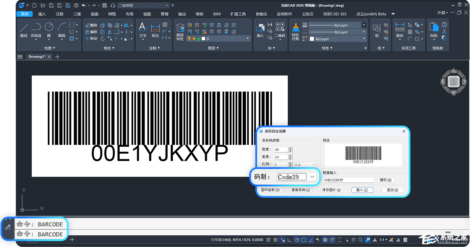This screenshot has height=247, width=470.
Task: Click the white layer color swatch
Action: click(x=203, y=39)
